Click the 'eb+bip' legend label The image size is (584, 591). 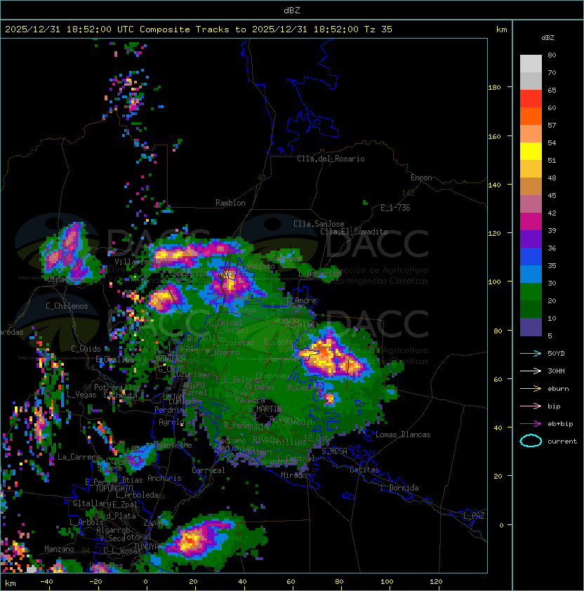click(x=560, y=424)
